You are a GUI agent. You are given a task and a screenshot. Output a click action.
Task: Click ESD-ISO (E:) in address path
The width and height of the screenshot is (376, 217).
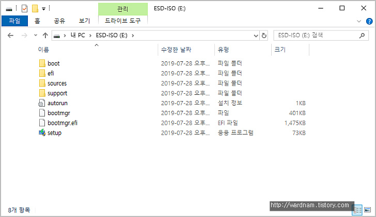click(x=112, y=36)
